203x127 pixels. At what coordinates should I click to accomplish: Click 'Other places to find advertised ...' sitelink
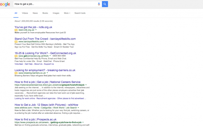point(71,99)
